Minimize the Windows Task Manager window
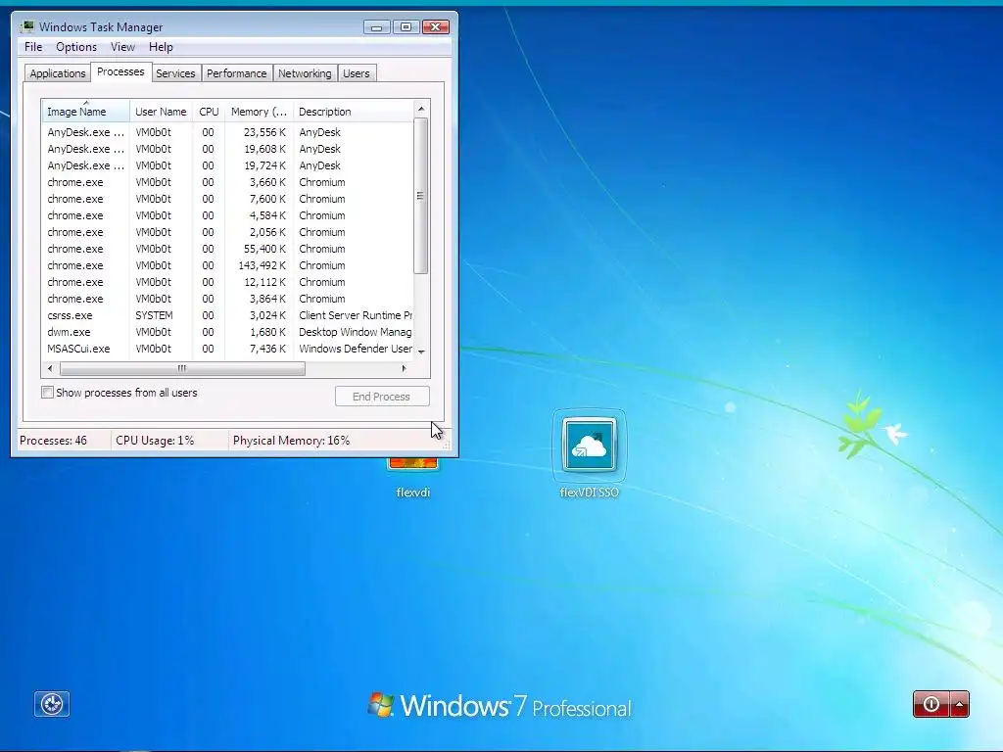Screen dimensions: 1003x752 [377, 26]
